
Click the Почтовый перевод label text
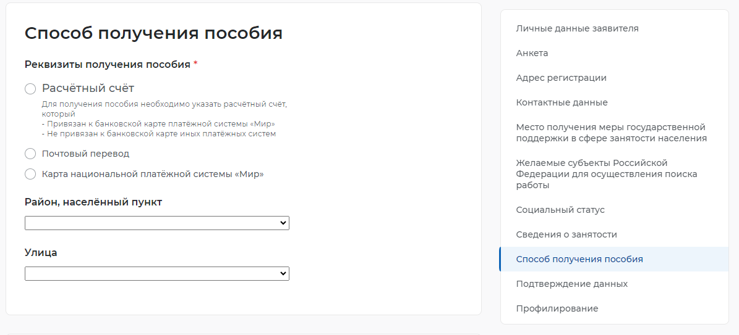tap(85, 154)
